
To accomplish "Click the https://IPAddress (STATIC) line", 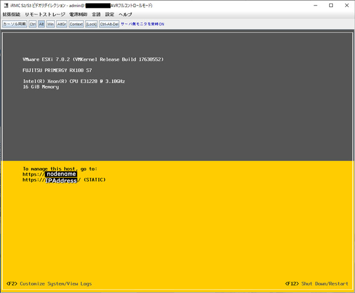I will pyautogui.click(x=64, y=180).
